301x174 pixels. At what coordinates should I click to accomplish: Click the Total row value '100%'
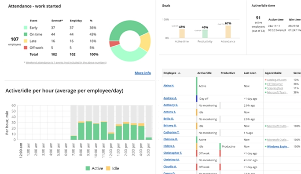pos(94,54)
